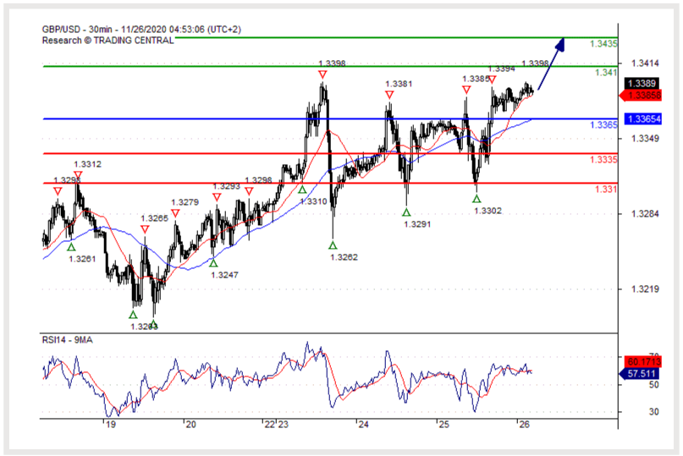The width and height of the screenshot is (683, 456).
Task: Click the 1.3265 swing high label
Action: [154, 218]
